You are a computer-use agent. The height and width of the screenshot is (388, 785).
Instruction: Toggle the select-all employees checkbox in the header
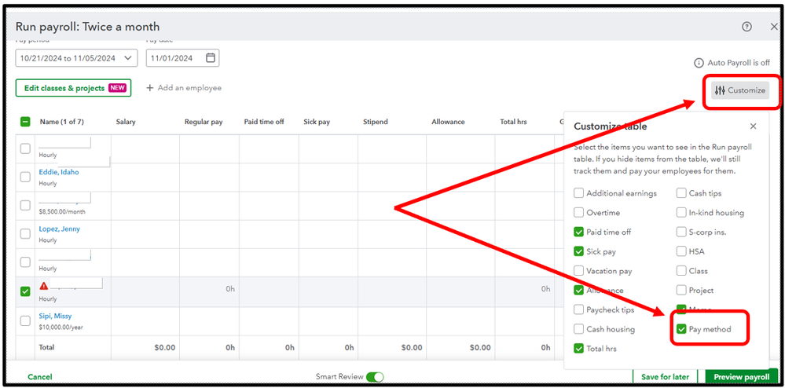pyautogui.click(x=25, y=122)
